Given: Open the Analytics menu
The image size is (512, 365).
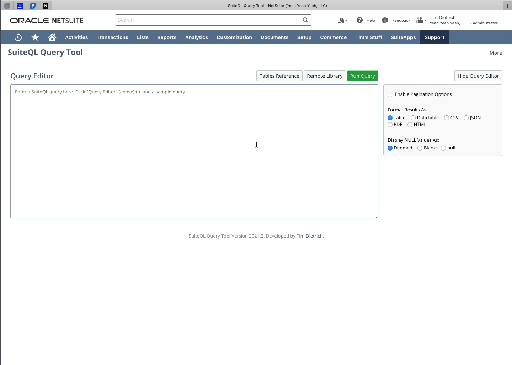Looking at the screenshot, I should pos(197,37).
